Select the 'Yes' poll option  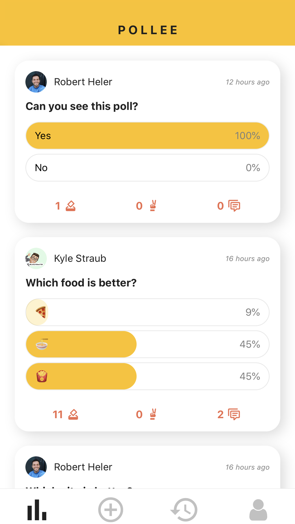pos(147,136)
